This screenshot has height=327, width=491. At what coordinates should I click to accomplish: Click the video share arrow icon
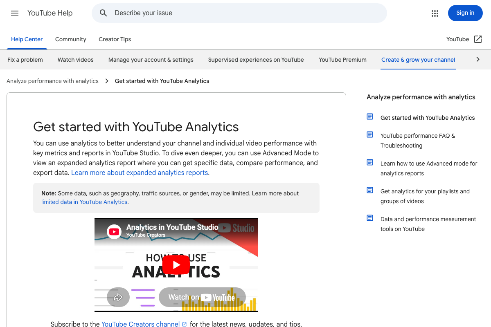pyautogui.click(x=118, y=297)
